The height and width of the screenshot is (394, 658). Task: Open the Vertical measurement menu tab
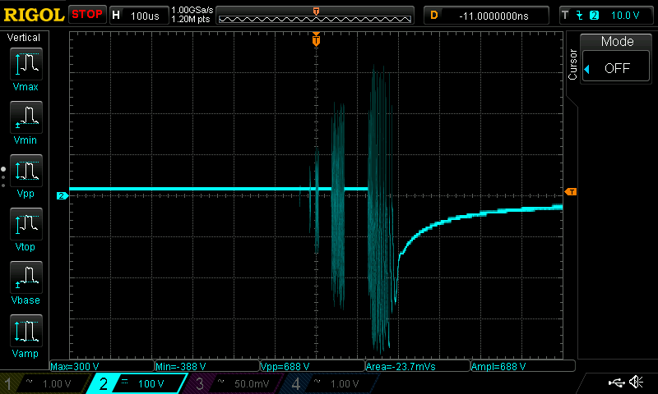[x=24, y=38]
